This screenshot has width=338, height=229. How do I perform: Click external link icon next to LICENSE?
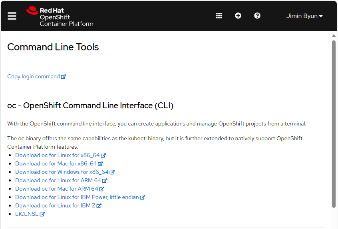click(42, 214)
